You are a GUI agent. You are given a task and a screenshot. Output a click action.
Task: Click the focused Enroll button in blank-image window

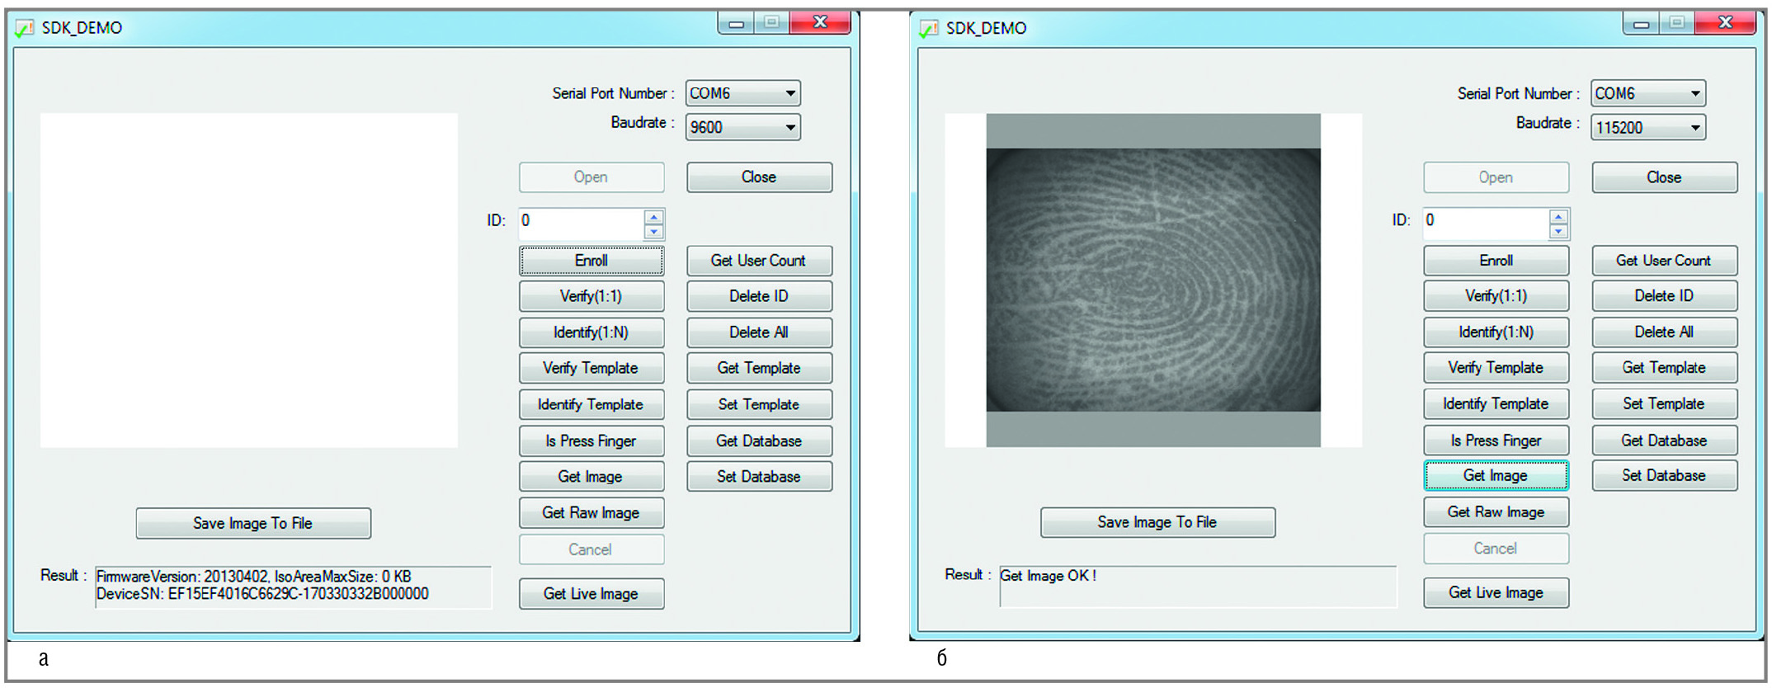(x=591, y=261)
